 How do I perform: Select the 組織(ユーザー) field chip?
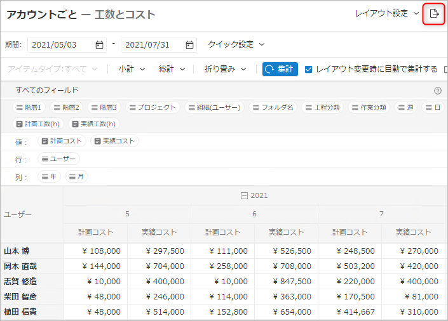pos(214,108)
